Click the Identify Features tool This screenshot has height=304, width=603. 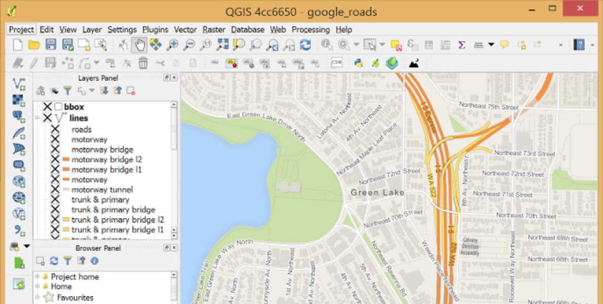[327, 45]
